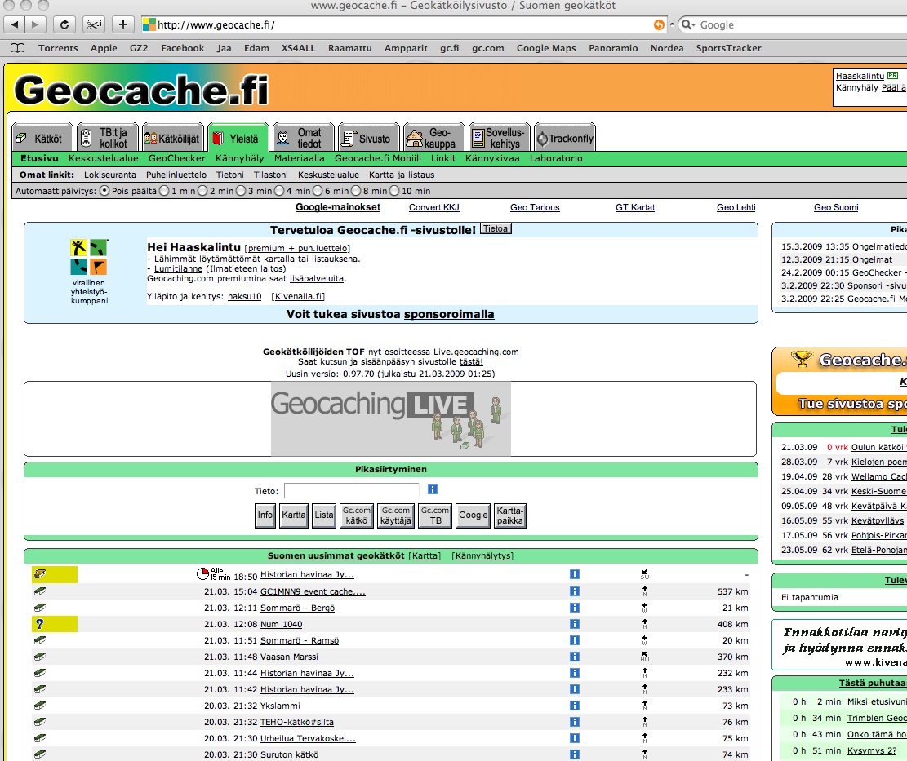Open Google Maps bookmark in bookmarks bar

(546, 48)
